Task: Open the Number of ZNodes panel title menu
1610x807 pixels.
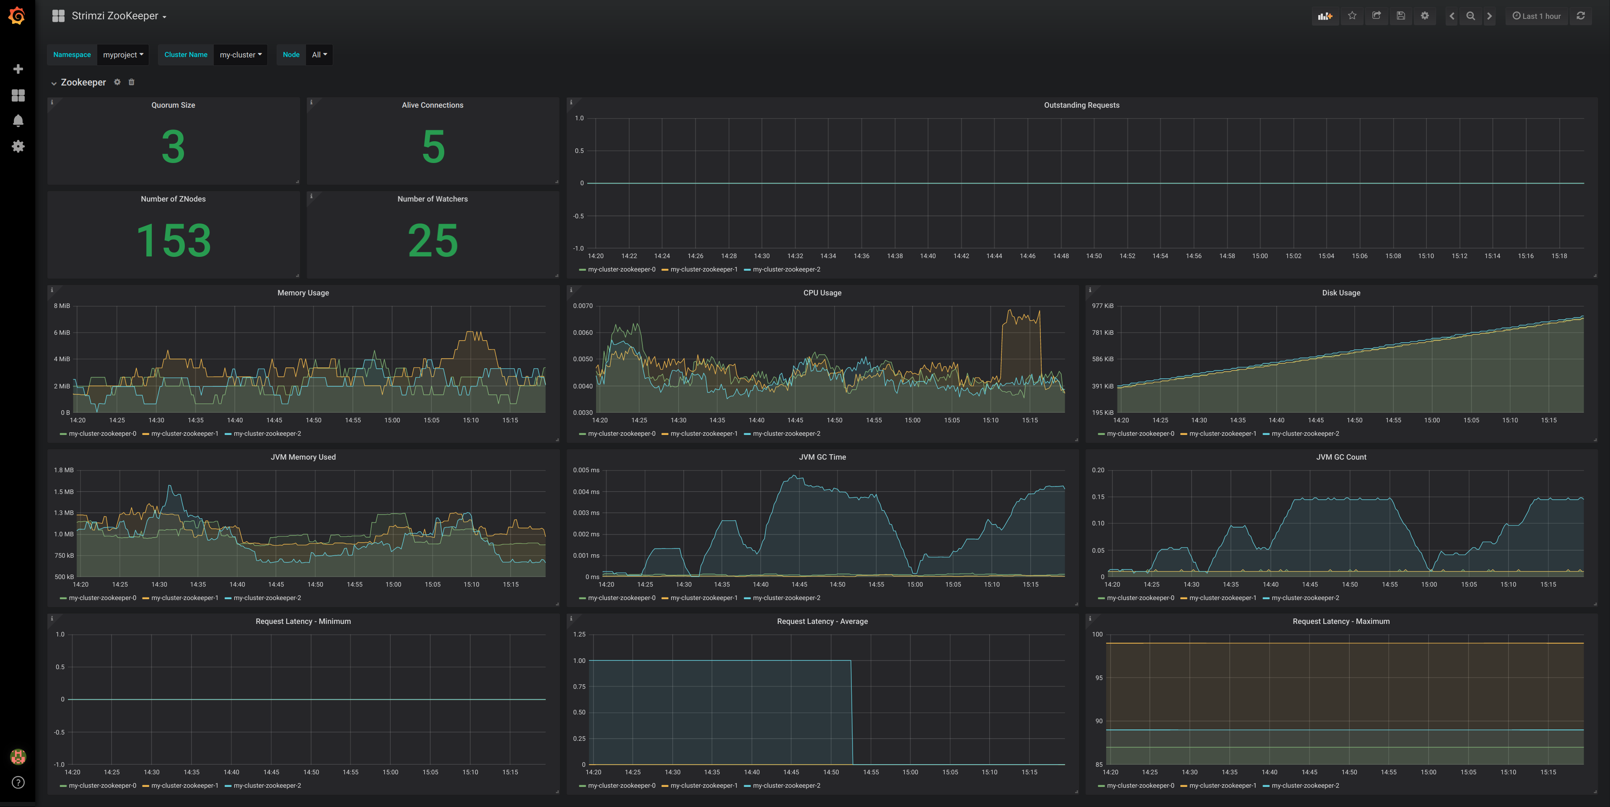Action: coord(173,199)
